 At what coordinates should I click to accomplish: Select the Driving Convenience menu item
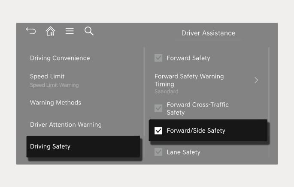[60, 58]
